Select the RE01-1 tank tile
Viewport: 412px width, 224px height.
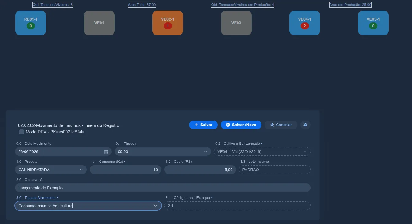point(31,23)
